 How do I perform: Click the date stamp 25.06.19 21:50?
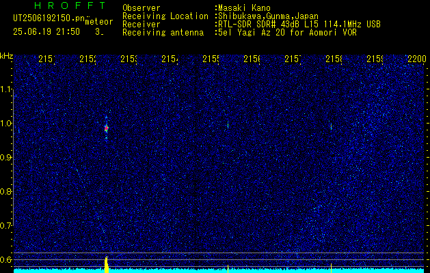point(46,32)
